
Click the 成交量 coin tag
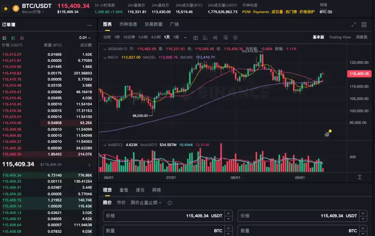click(x=277, y=12)
